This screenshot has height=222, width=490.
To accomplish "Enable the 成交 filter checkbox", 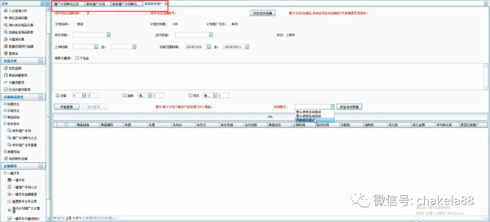I will [x=191, y=95].
